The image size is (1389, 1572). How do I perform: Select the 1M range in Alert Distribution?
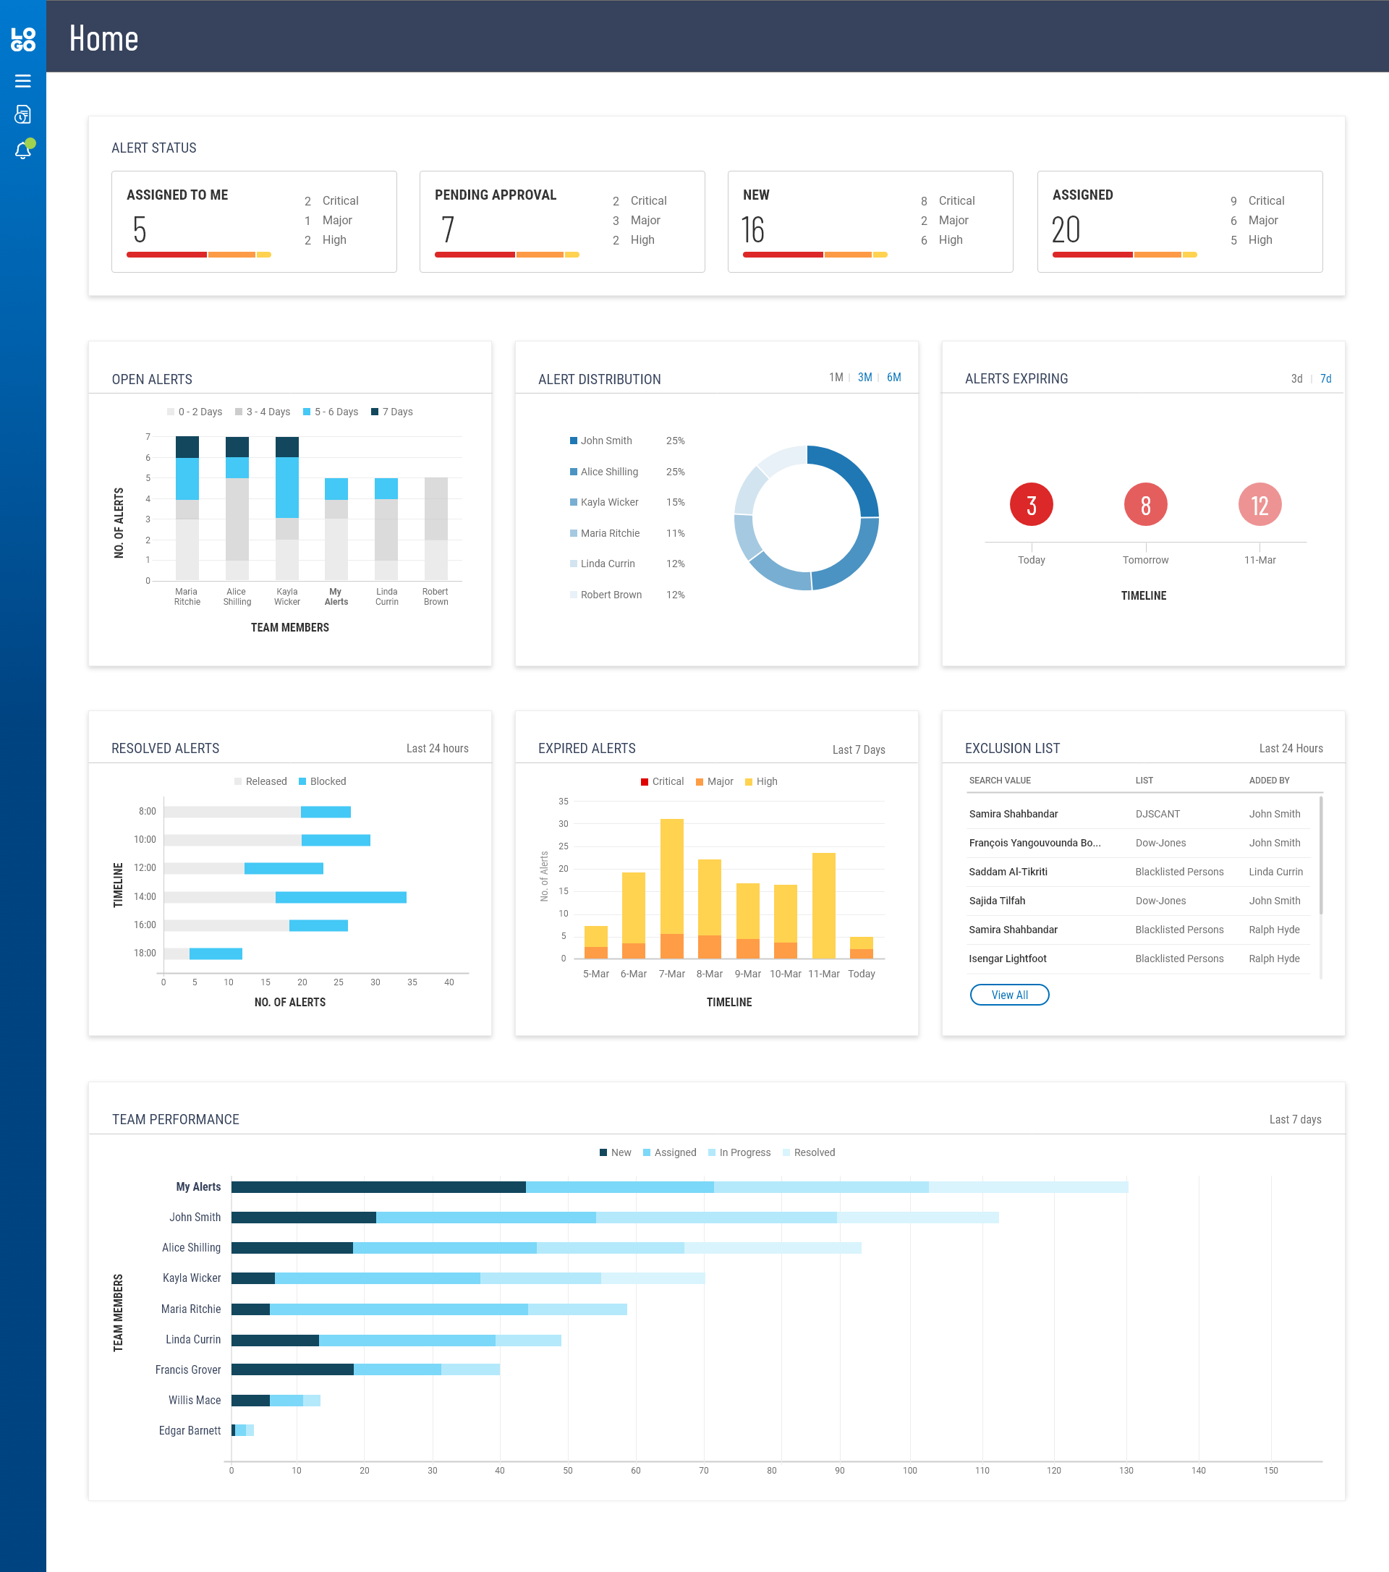pyautogui.click(x=836, y=378)
